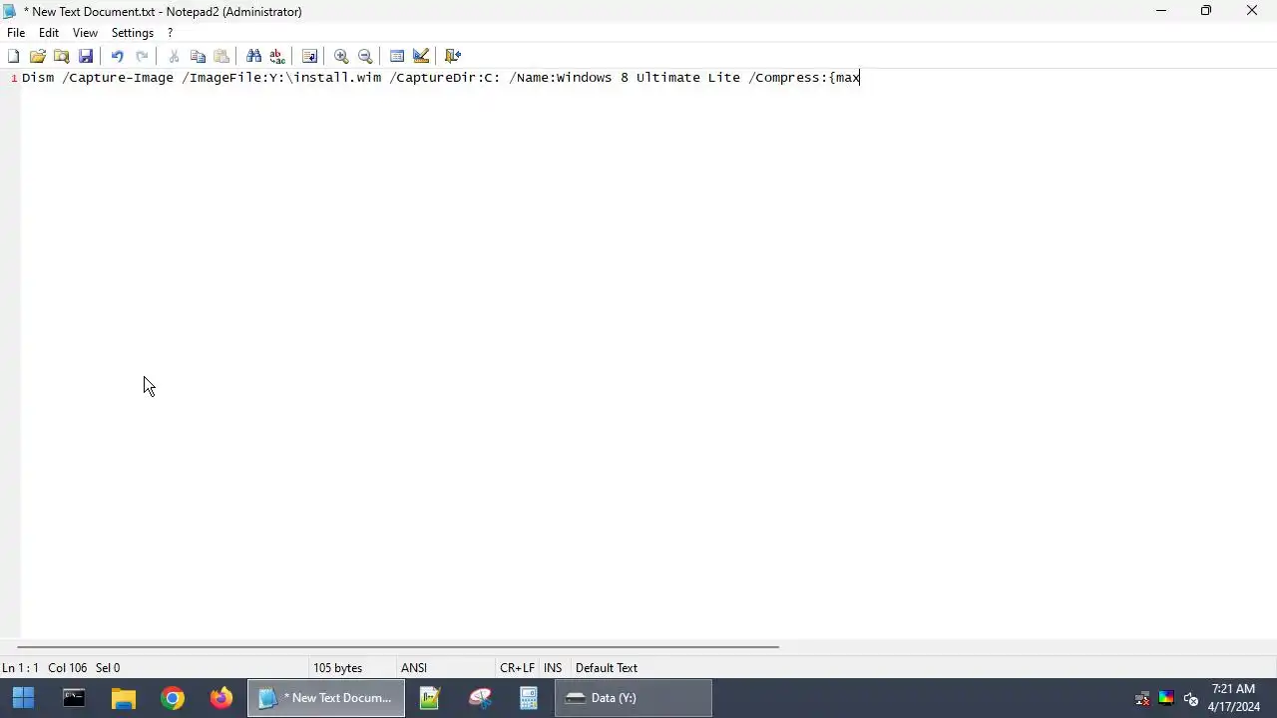
Task: Click the Zoom Out magnifier icon
Action: pos(365,56)
